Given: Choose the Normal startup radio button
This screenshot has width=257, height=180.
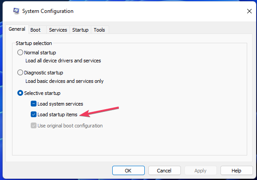Looking at the screenshot, I should (20, 53).
